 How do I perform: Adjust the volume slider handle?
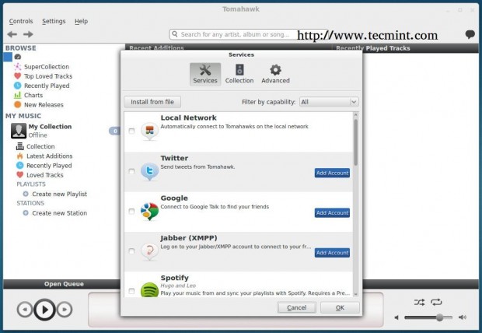click(439, 317)
